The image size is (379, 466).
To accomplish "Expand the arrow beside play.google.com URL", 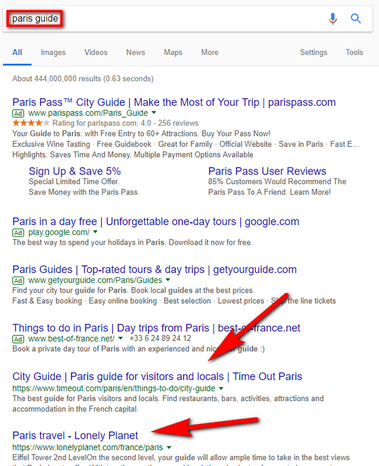I will (x=95, y=232).
